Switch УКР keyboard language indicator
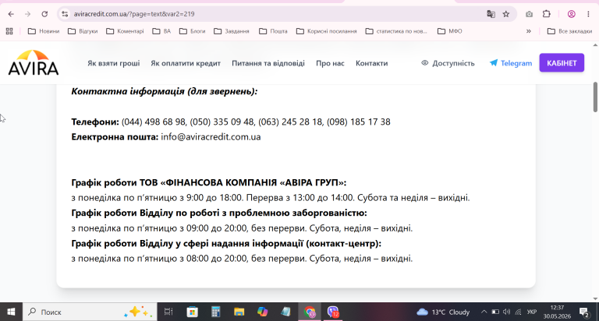This screenshot has width=599, height=321. click(531, 312)
